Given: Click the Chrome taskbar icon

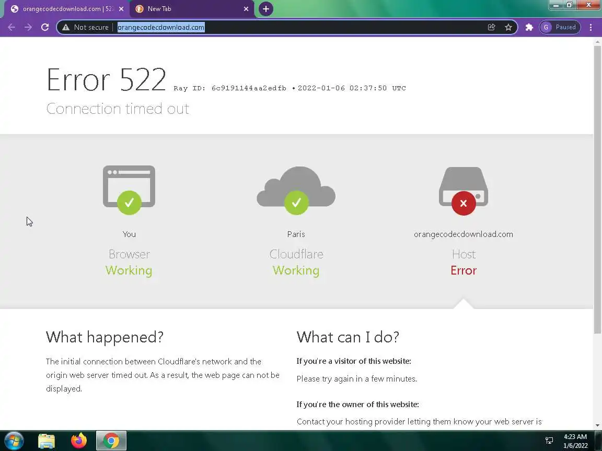Looking at the screenshot, I should pos(111,441).
